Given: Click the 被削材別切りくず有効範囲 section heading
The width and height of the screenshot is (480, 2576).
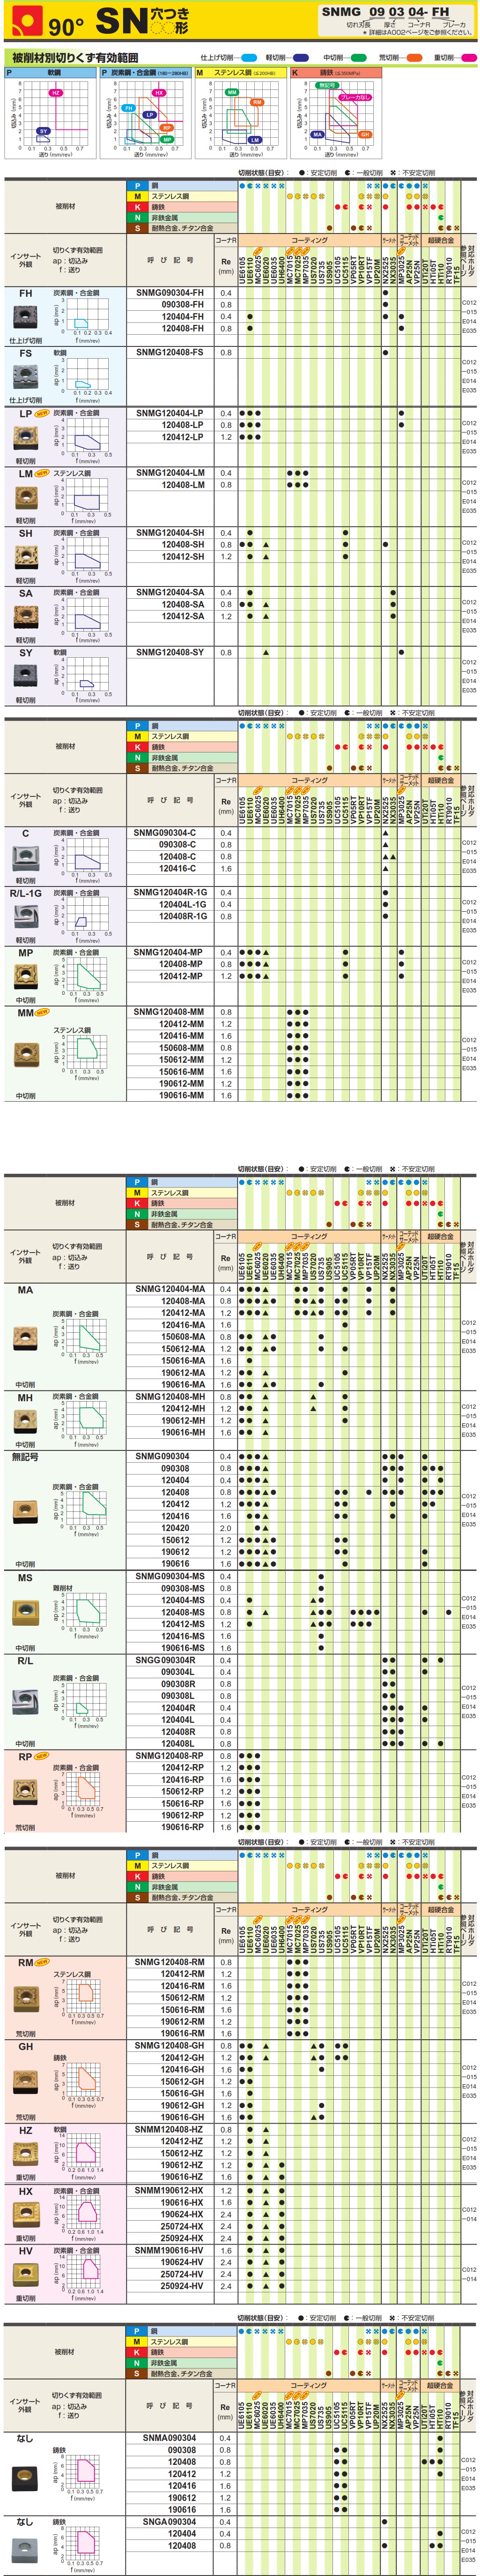Looking at the screenshot, I should pos(75,58).
